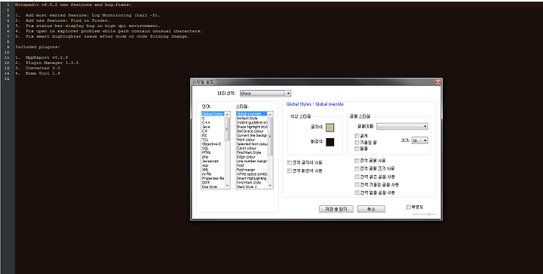Click editor line 'Plugin Manager 1.3.5'
This screenshot has height=274, width=543.
pyautogui.click(x=52, y=63)
